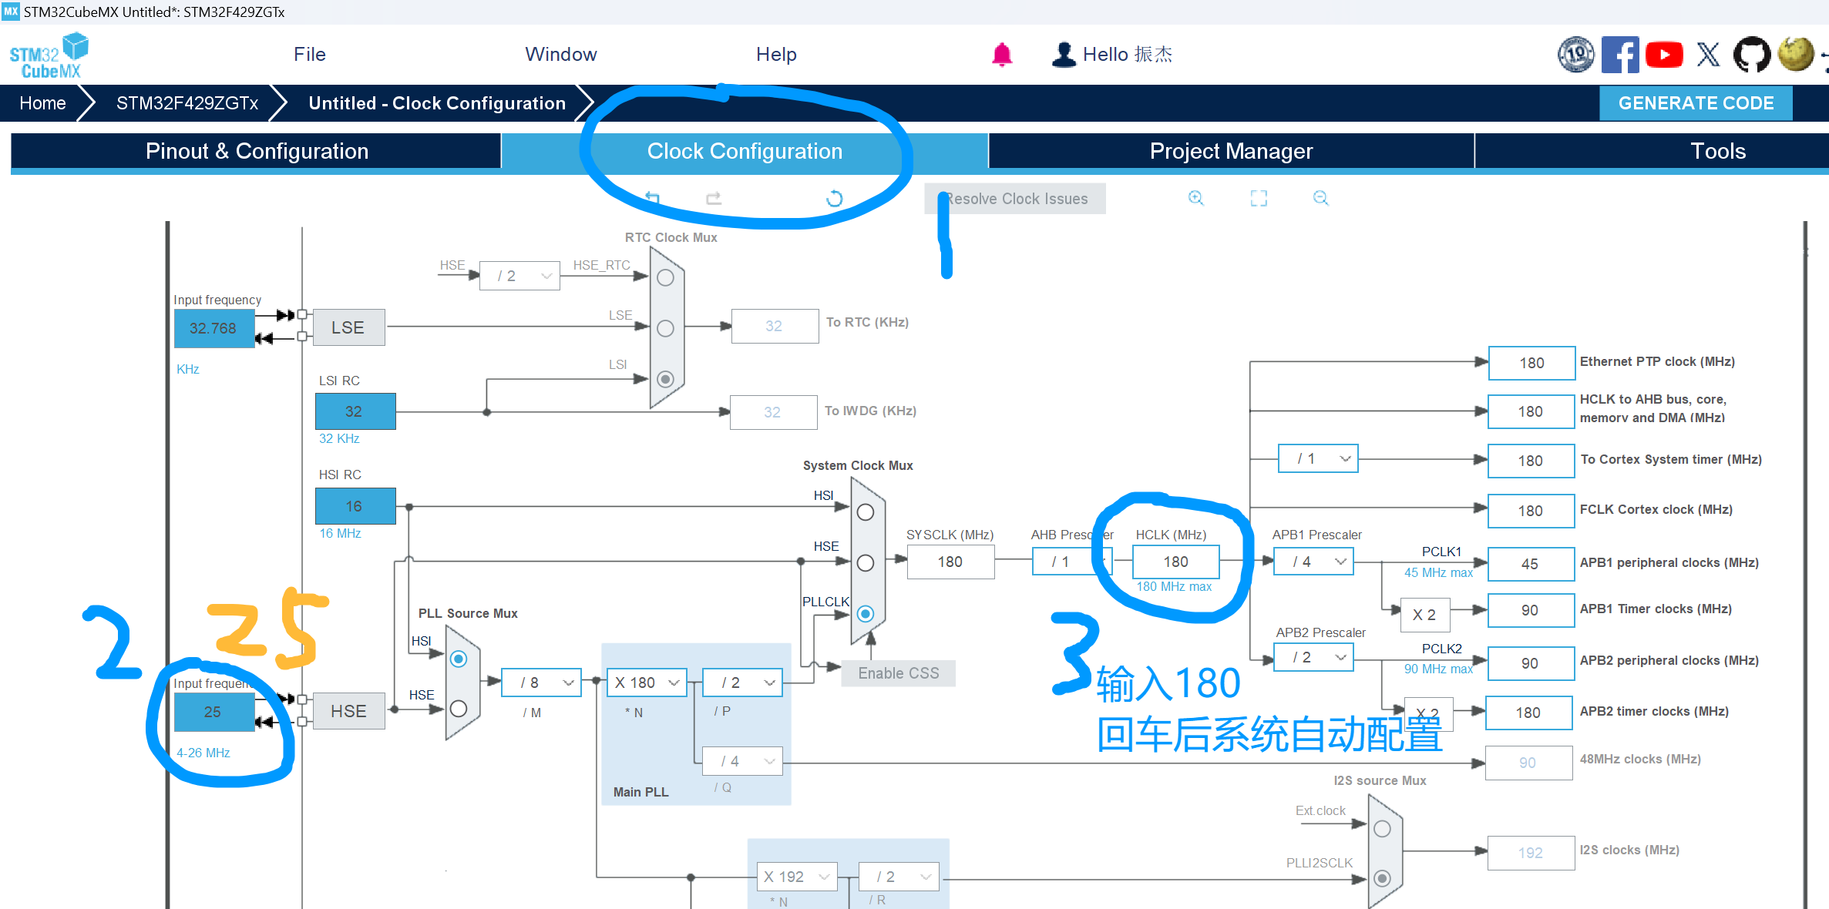Viewport: 1829px width, 909px height.
Task: Select HSE in PLL Source Mux
Action: pos(459,709)
